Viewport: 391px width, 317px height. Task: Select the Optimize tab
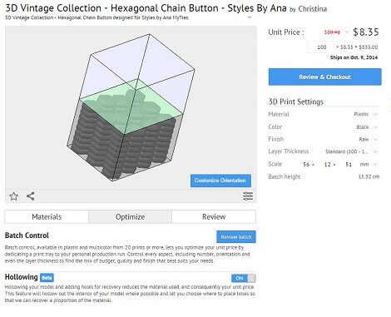130,216
